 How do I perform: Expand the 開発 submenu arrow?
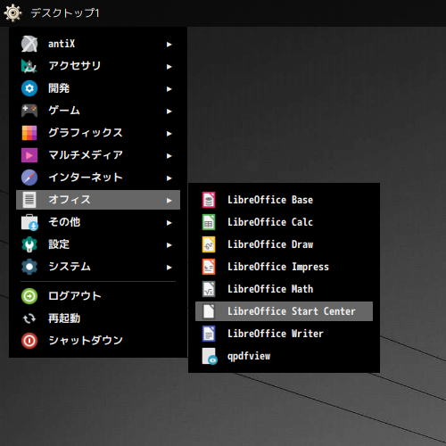pyautogui.click(x=169, y=89)
